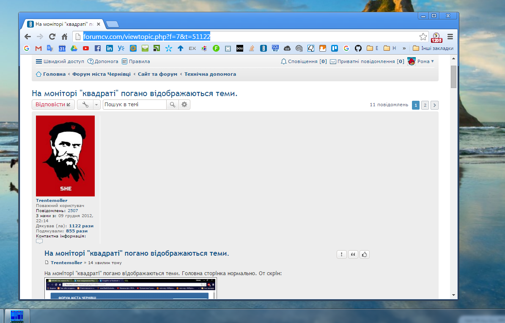Expand the topic tools dropdown arrow
This screenshot has height=323, width=505.
96,105
